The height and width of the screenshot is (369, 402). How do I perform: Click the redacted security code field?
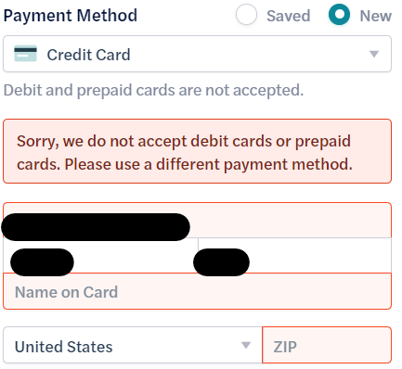[x=294, y=256]
